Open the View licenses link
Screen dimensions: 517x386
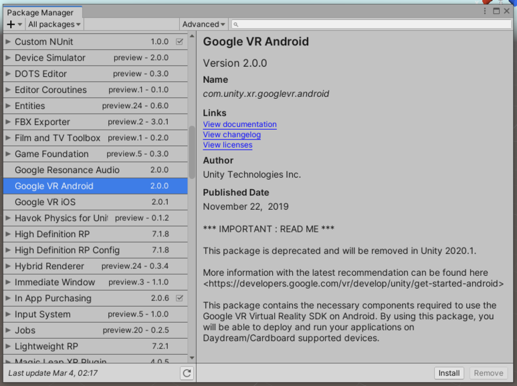point(227,145)
